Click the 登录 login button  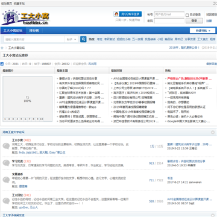point(194,20)
